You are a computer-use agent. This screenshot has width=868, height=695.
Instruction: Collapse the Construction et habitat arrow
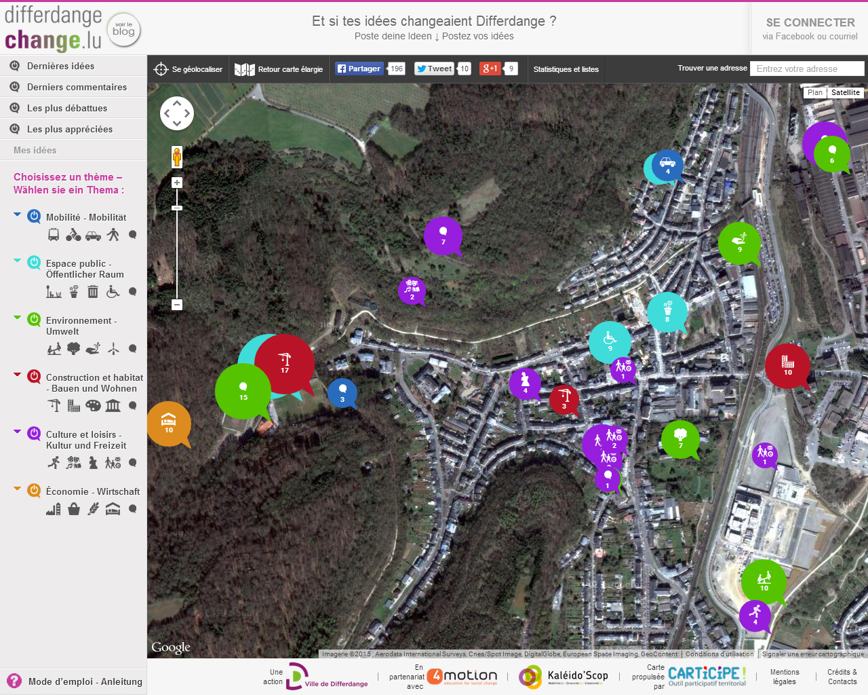[x=18, y=374]
